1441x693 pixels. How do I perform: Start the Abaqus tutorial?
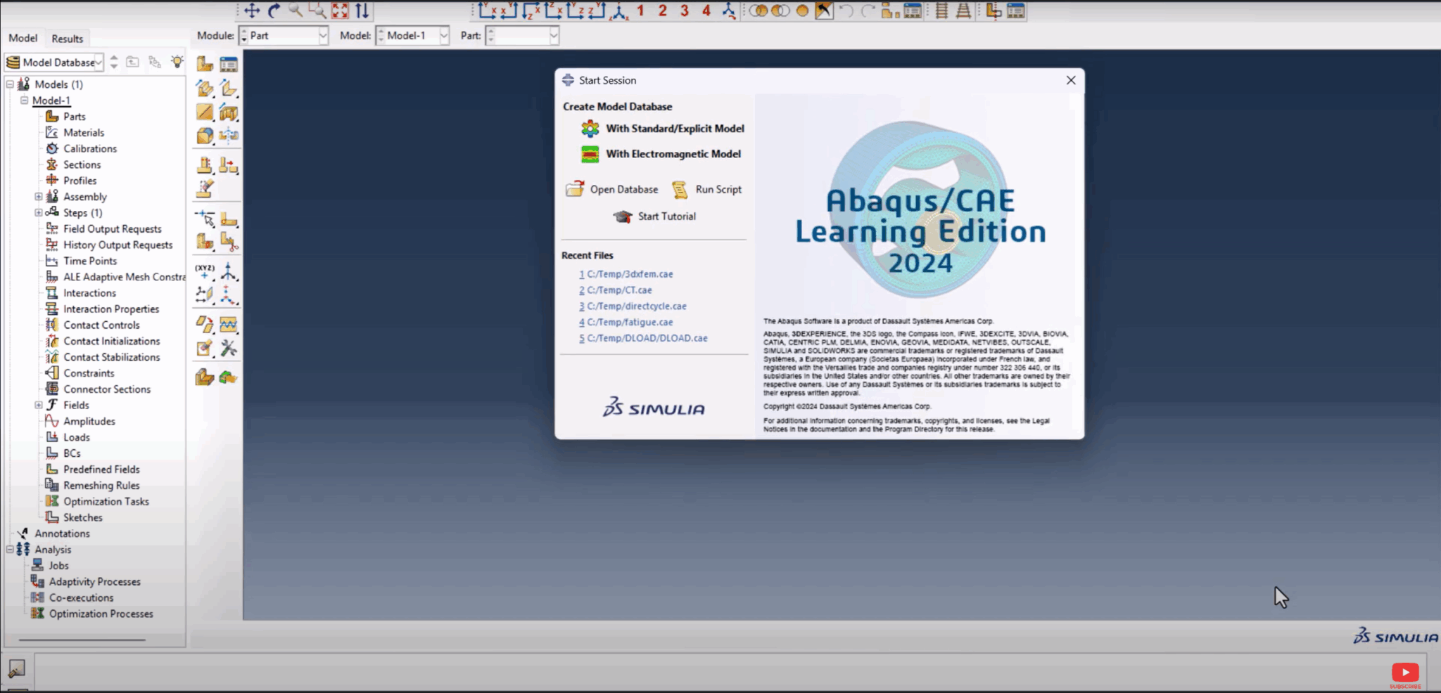[x=666, y=216]
